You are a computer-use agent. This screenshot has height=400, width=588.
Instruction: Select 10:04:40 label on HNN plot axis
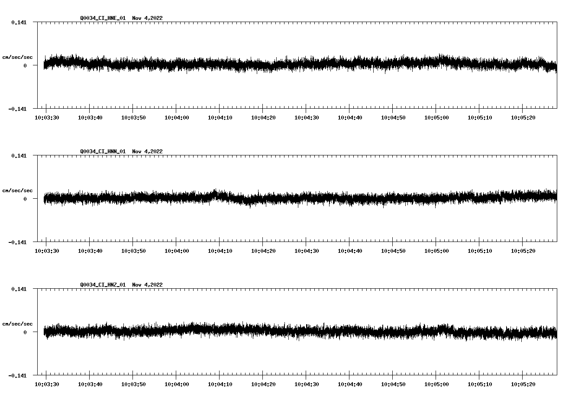pos(350,251)
